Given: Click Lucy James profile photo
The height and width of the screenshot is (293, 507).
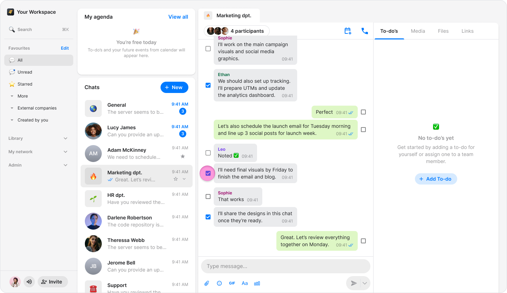Looking at the screenshot, I should (93, 131).
